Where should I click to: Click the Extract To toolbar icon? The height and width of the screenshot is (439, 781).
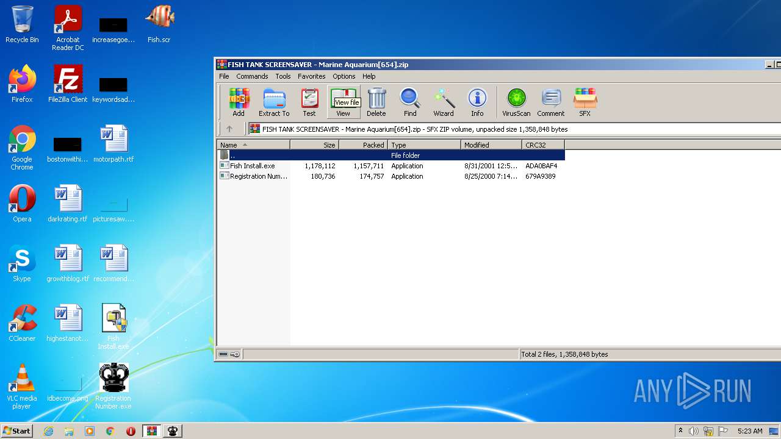[x=274, y=101]
